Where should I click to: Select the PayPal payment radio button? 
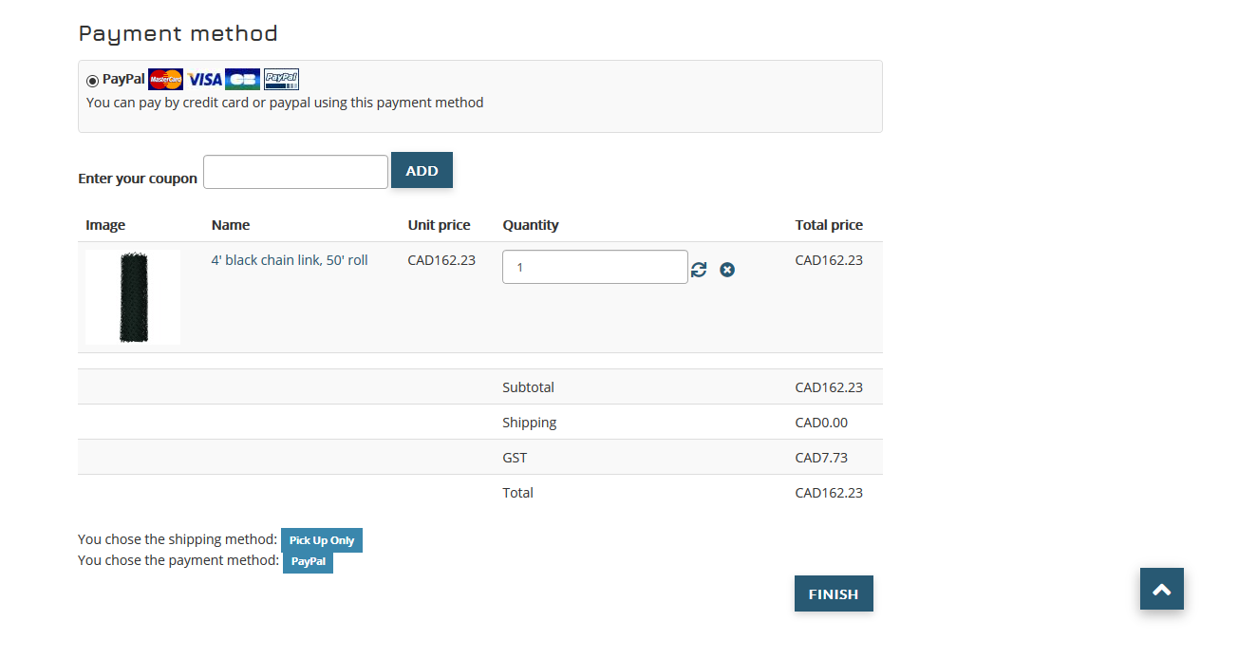point(92,81)
